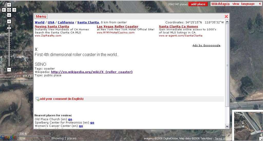
Task: Recenter map with the center pan icon
Action: pyautogui.click(x=9, y=10)
